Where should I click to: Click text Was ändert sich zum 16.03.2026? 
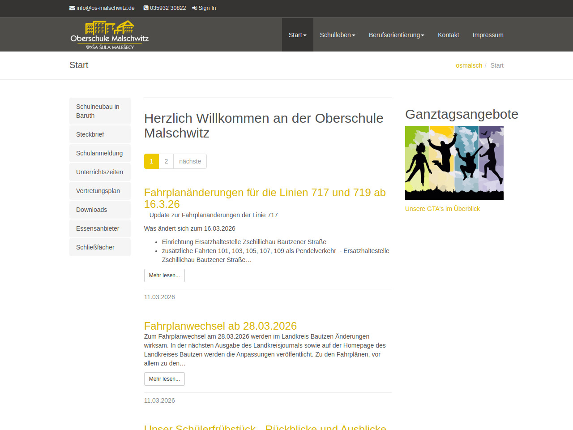click(189, 228)
